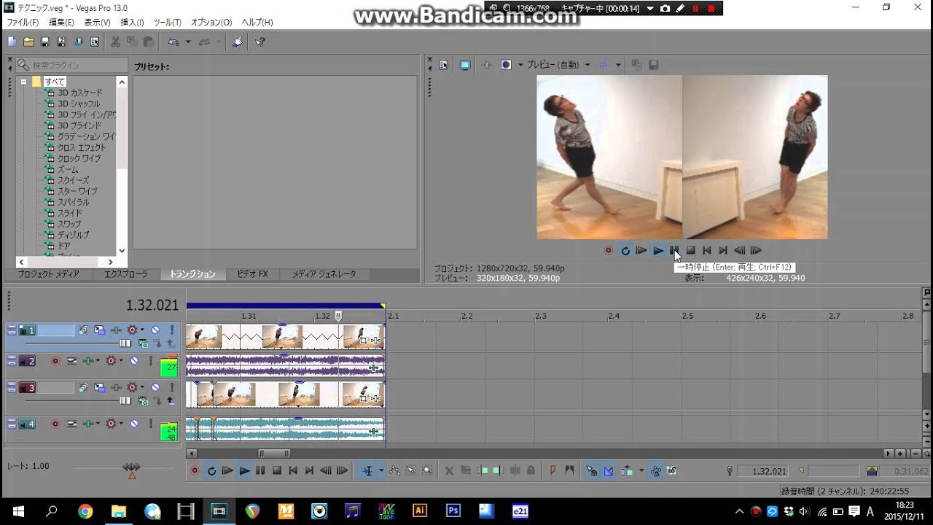The image size is (933, 525).
Task: Solo video track 1
Action: [172, 330]
